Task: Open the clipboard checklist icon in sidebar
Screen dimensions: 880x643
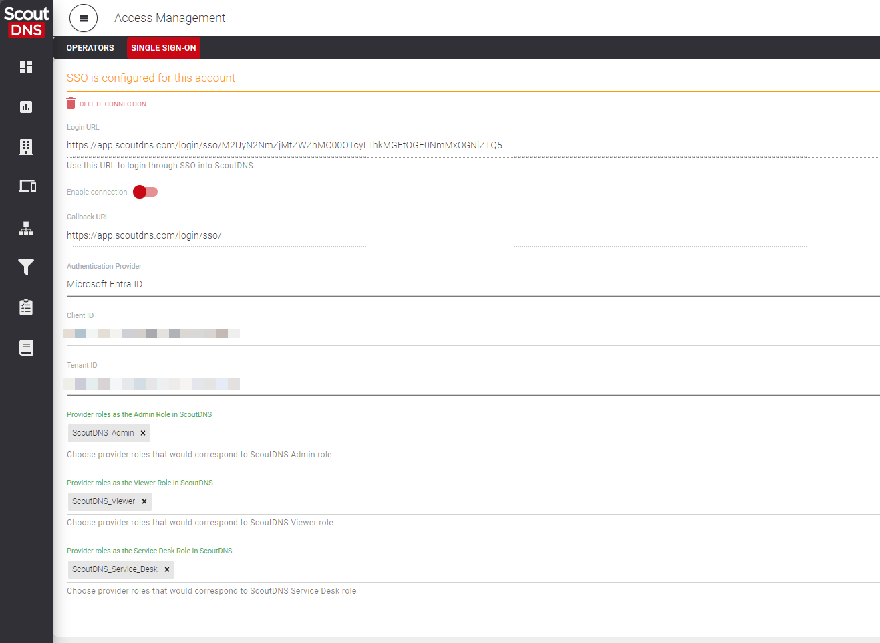Action: click(26, 307)
